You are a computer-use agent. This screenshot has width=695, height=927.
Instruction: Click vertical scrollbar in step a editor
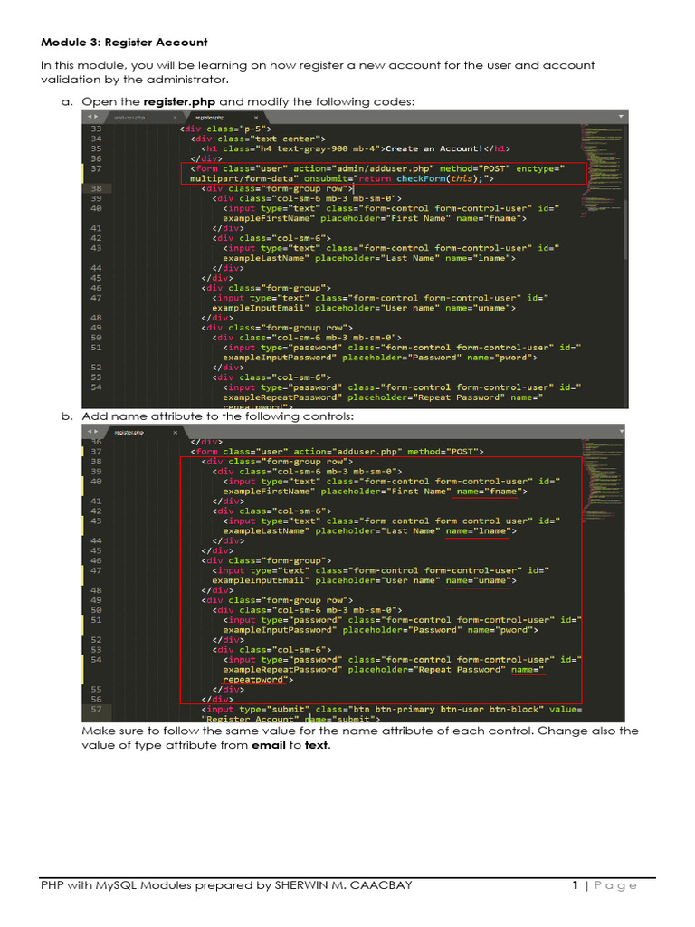pos(625,229)
